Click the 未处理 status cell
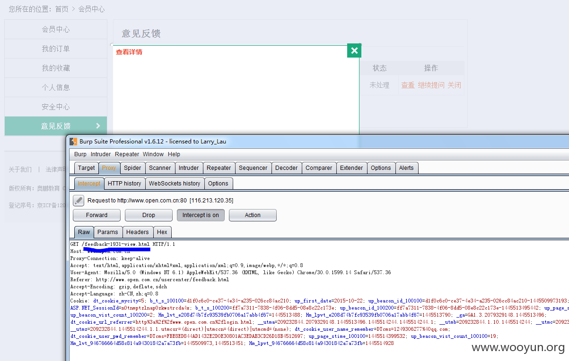Viewport: 569px width, 361px height. 379,85
